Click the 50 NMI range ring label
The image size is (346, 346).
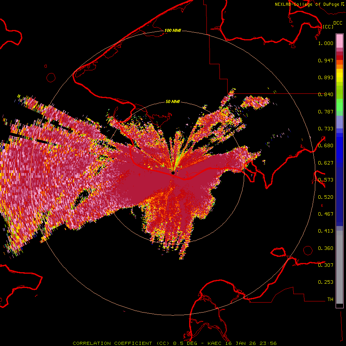click(x=173, y=102)
